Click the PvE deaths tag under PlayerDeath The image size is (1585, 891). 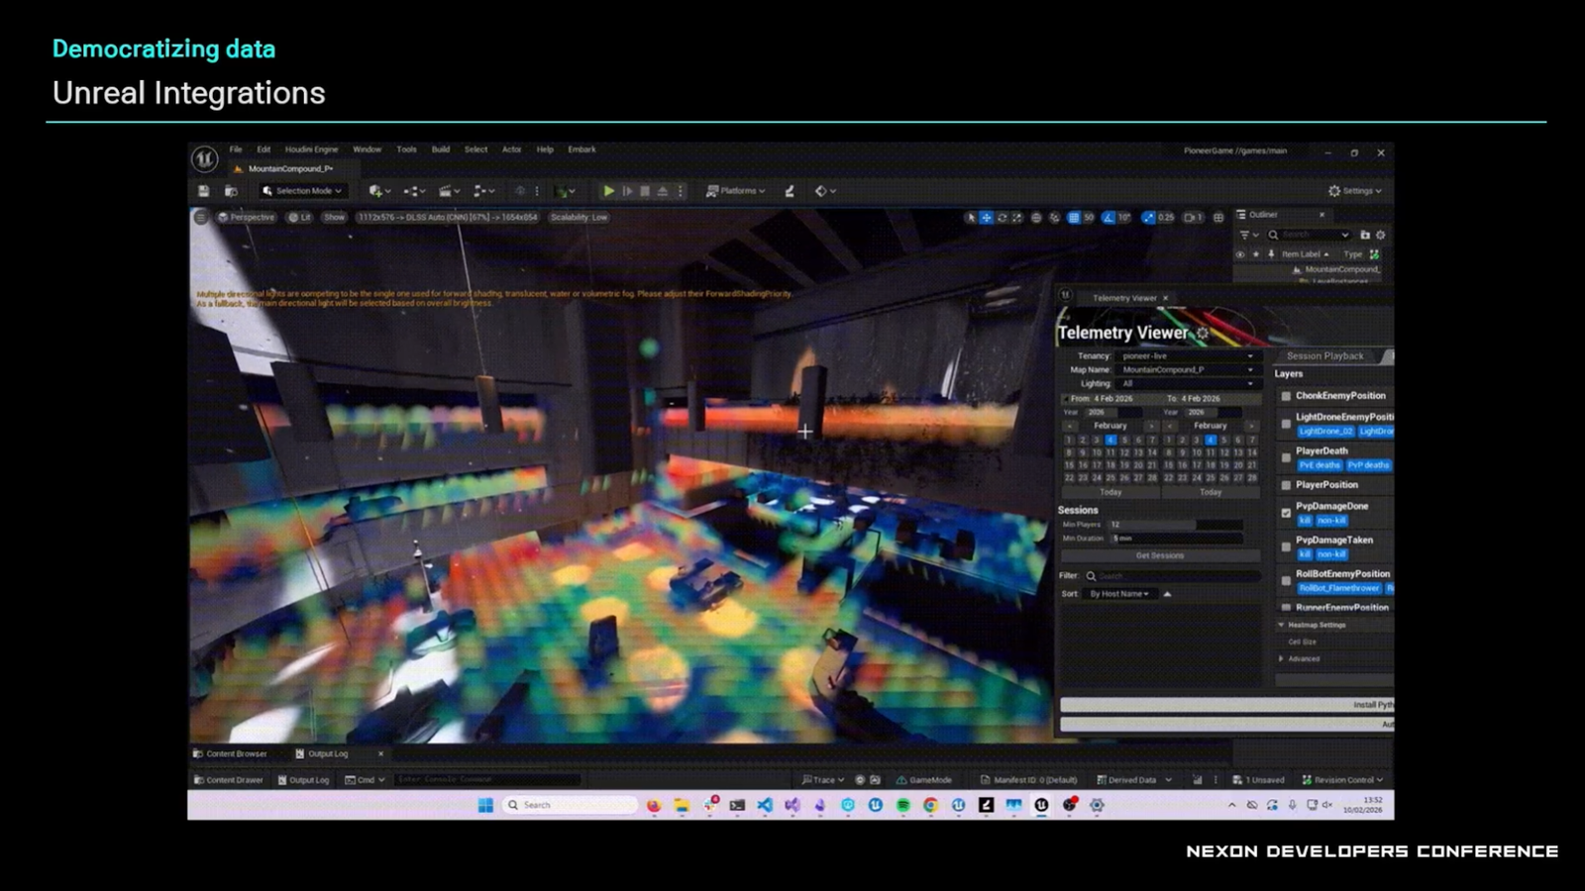point(1320,465)
